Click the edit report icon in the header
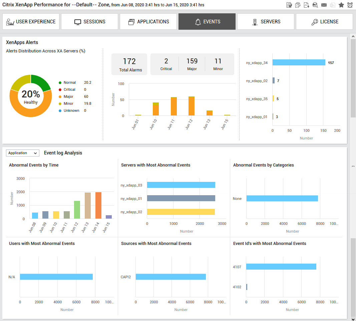 (x=289, y=5)
